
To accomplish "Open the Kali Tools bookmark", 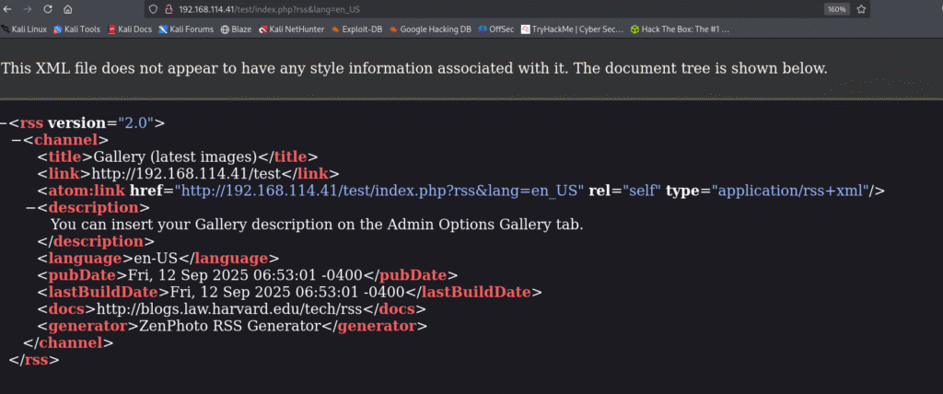I will 77,29.
